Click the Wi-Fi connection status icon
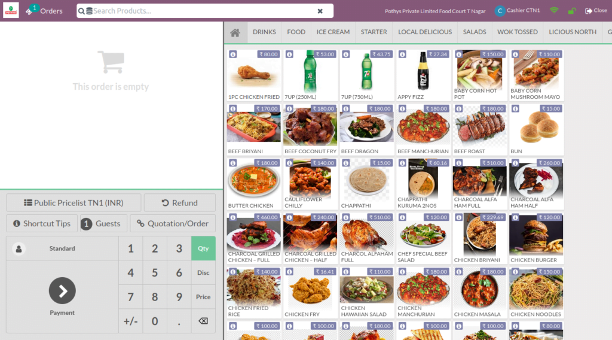Viewport: 612px width, 340px height. 554,11
